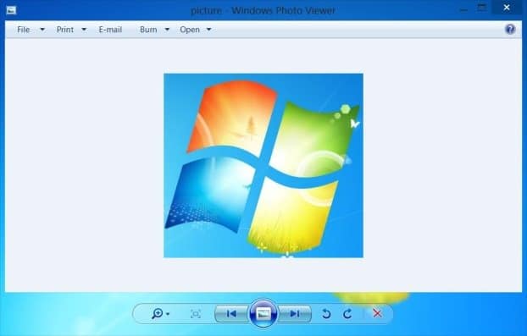Click the Photo Viewer title bar icon
Image resolution: width=527 pixels, height=336 pixels.
[x=11, y=10]
